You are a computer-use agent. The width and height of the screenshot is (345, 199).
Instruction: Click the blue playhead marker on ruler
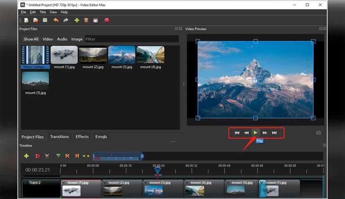tap(158, 170)
